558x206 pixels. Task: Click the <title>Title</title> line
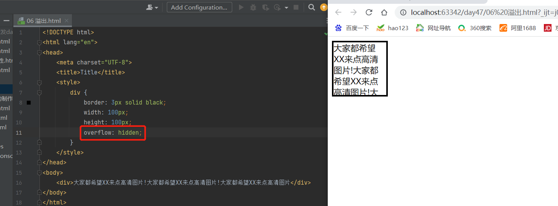click(91, 72)
